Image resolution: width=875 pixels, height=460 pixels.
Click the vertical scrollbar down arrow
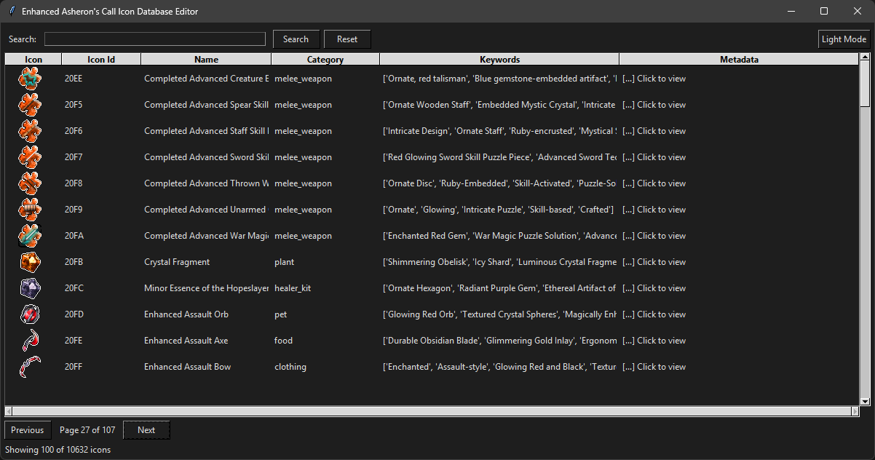[865, 401]
